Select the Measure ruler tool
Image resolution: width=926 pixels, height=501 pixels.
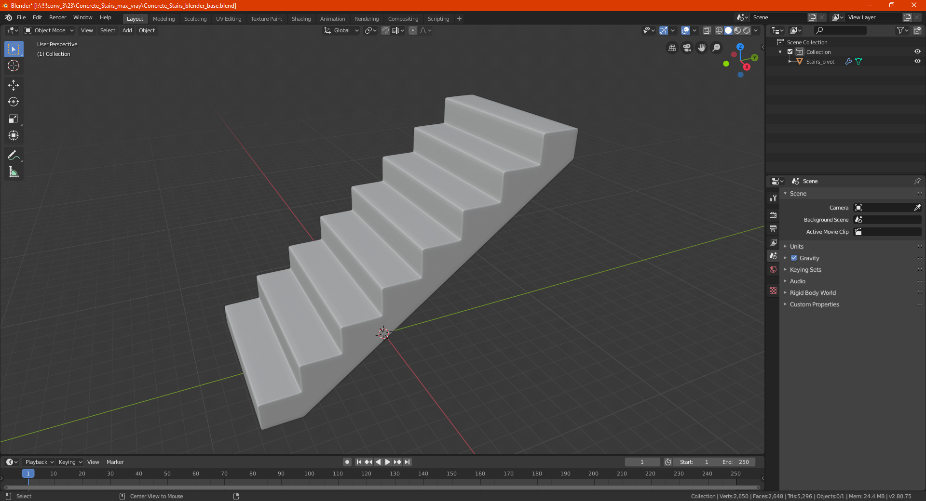pyautogui.click(x=14, y=172)
